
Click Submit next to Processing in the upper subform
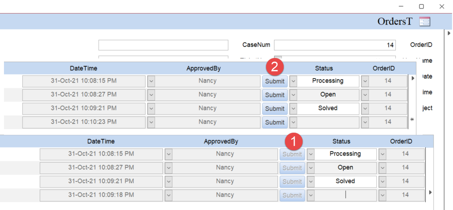[275, 81]
